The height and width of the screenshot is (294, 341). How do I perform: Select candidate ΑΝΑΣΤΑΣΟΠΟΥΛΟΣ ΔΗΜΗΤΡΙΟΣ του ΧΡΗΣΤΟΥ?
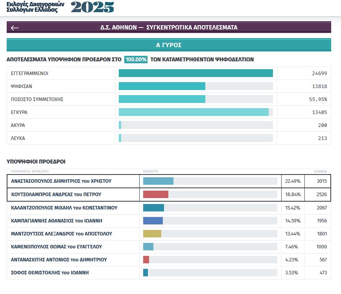tap(61, 181)
